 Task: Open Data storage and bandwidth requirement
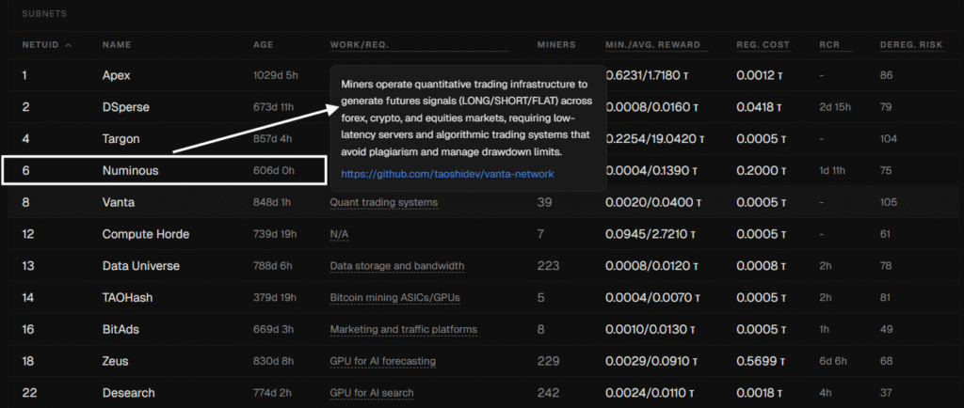(397, 266)
